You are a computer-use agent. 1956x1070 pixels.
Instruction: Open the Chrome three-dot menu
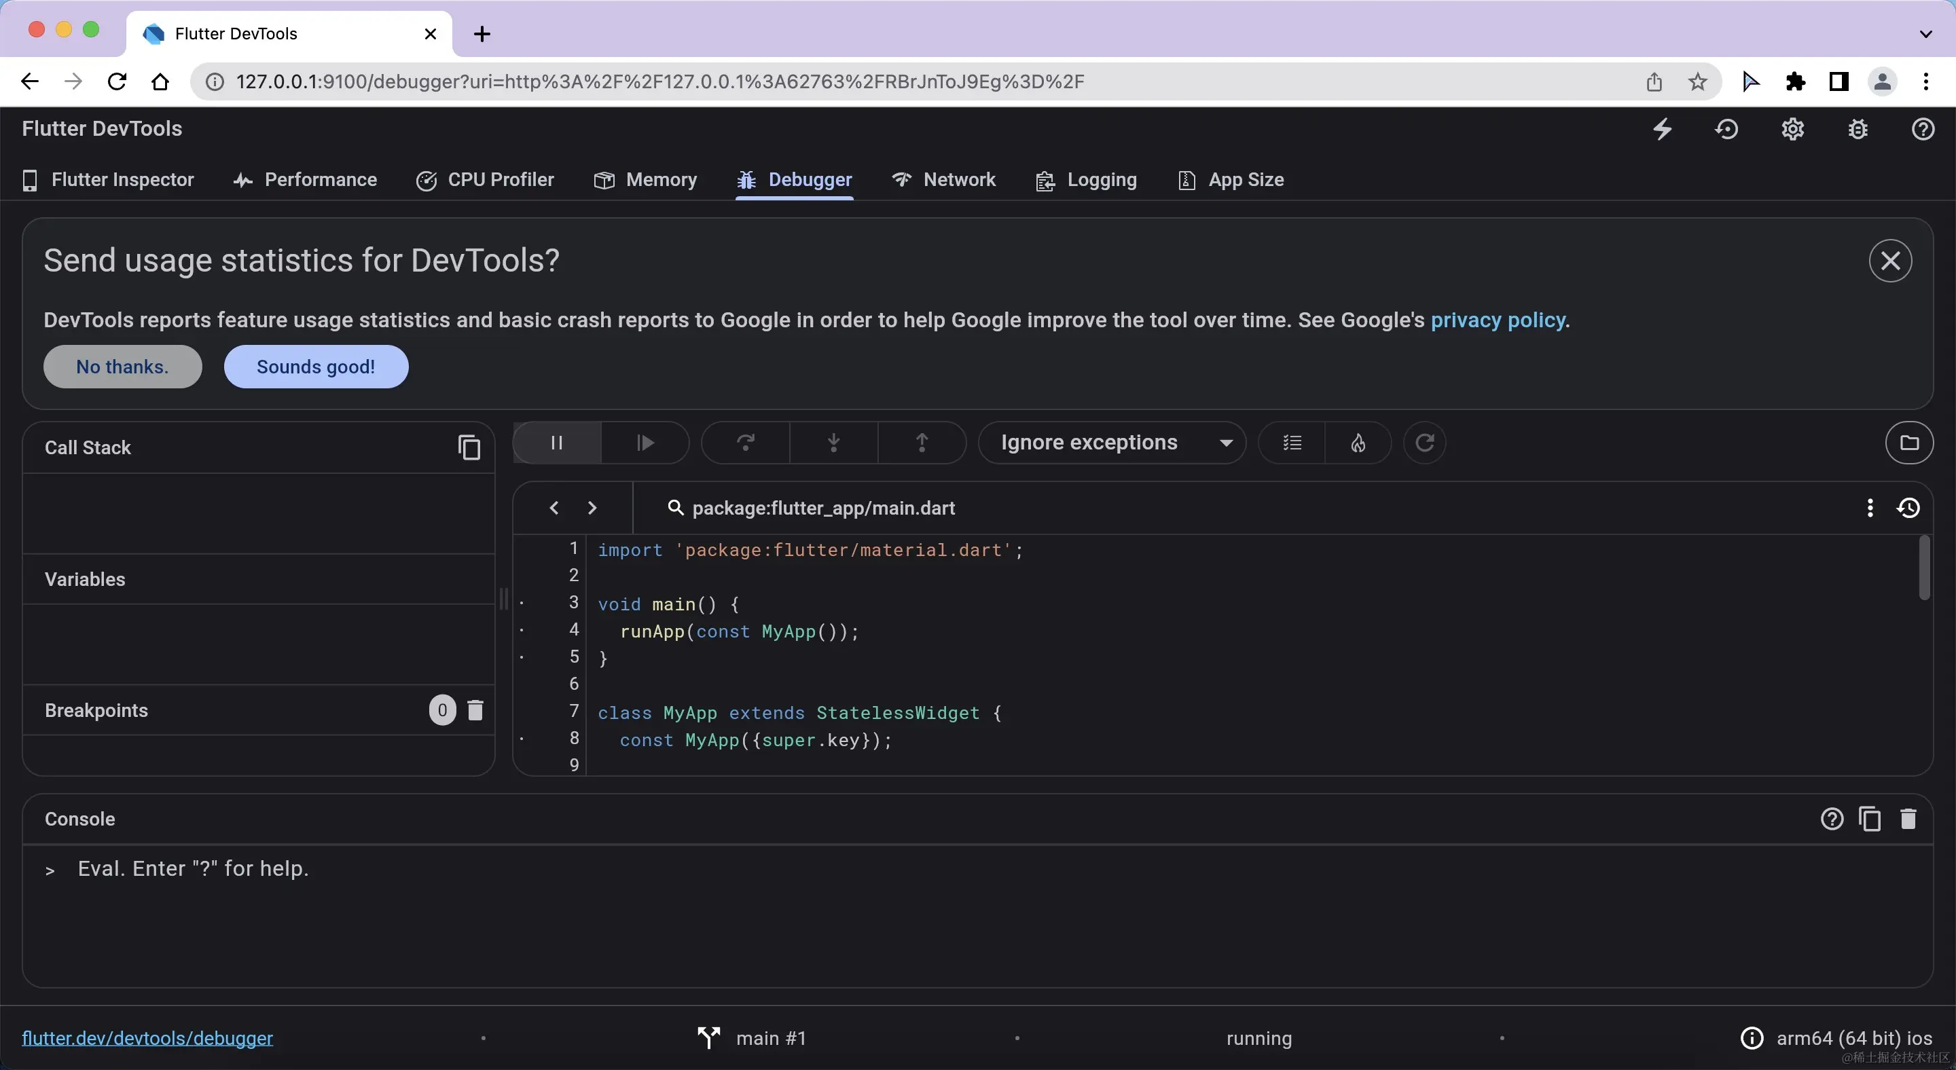click(x=1925, y=81)
